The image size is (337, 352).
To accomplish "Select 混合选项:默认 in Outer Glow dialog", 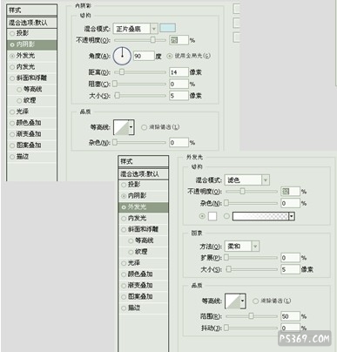I will [x=144, y=174].
